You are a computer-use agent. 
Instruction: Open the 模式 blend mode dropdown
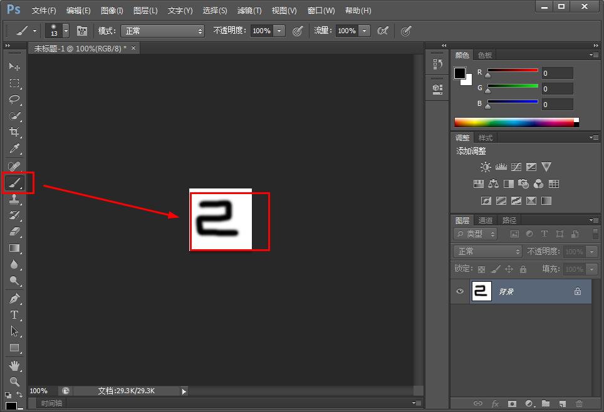(x=162, y=31)
